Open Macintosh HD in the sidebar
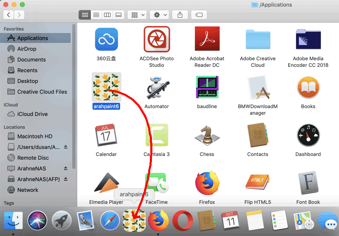This screenshot has height=236, width=339. 36,137
